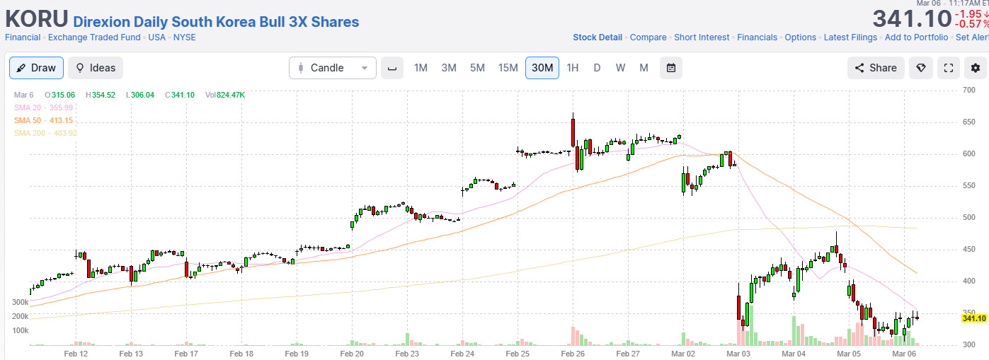The width and height of the screenshot is (989, 360).
Task: Click the SMA 50 indicator label
Action: click(x=44, y=120)
